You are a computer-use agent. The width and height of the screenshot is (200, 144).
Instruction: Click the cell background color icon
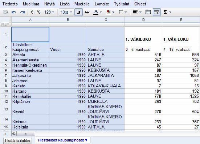[109, 12]
